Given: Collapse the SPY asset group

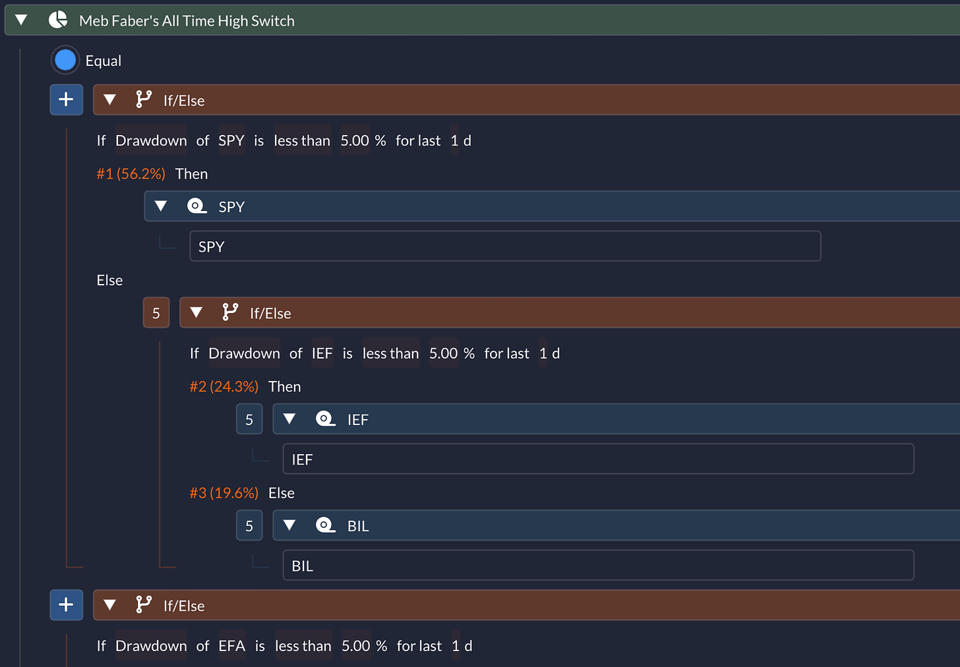Looking at the screenshot, I should (x=161, y=206).
